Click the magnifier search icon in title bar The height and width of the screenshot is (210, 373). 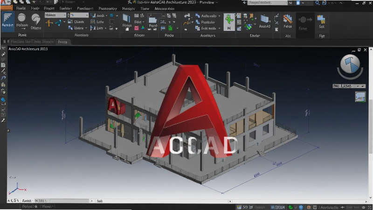tap(318, 3)
